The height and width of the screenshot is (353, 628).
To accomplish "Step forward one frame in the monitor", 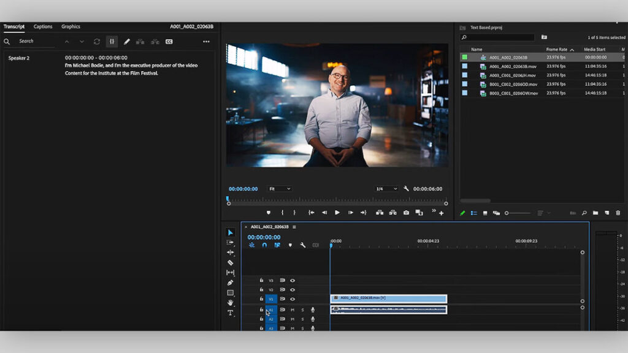I will tap(350, 213).
